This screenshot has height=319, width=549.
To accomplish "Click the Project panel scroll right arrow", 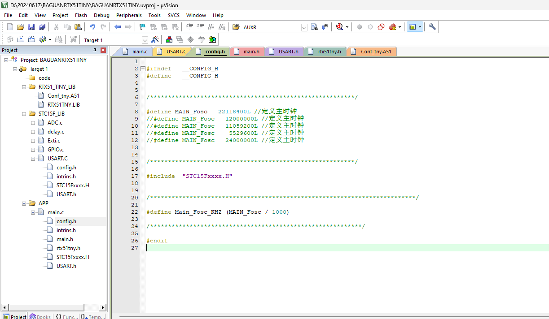I will [x=103, y=307].
